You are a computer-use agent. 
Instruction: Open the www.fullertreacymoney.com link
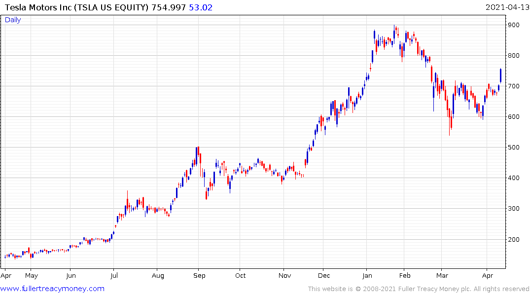[x=52, y=289]
